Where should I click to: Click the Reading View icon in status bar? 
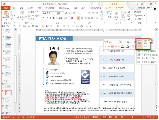116,117
